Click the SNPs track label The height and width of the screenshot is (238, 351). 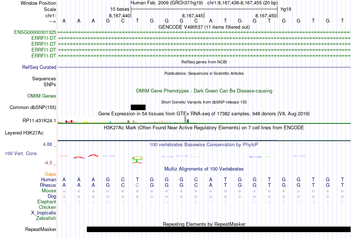point(50,85)
